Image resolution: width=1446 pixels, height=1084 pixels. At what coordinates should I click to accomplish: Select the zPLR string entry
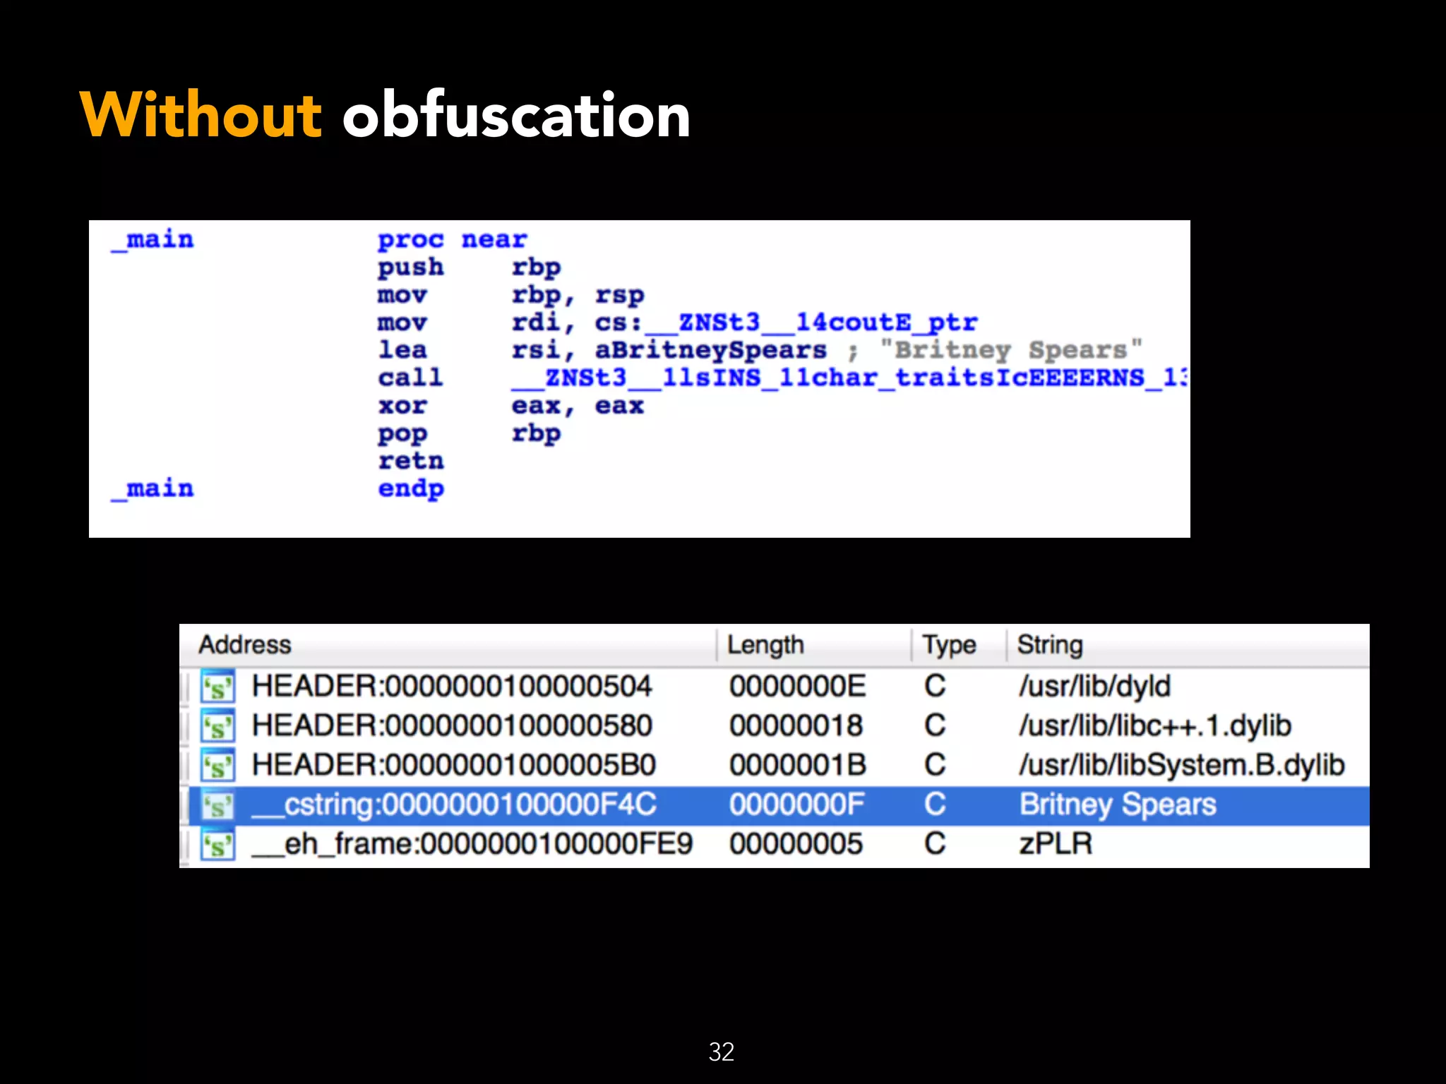pyautogui.click(x=1056, y=844)
